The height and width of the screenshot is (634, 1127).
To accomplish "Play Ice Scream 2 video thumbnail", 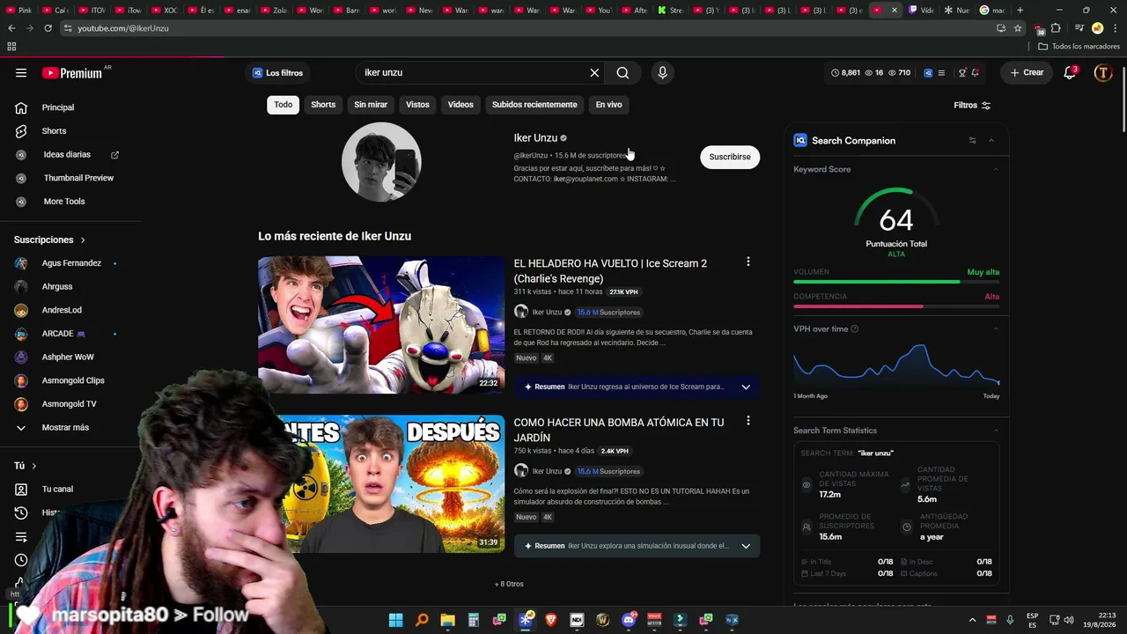I will [381, 325].
